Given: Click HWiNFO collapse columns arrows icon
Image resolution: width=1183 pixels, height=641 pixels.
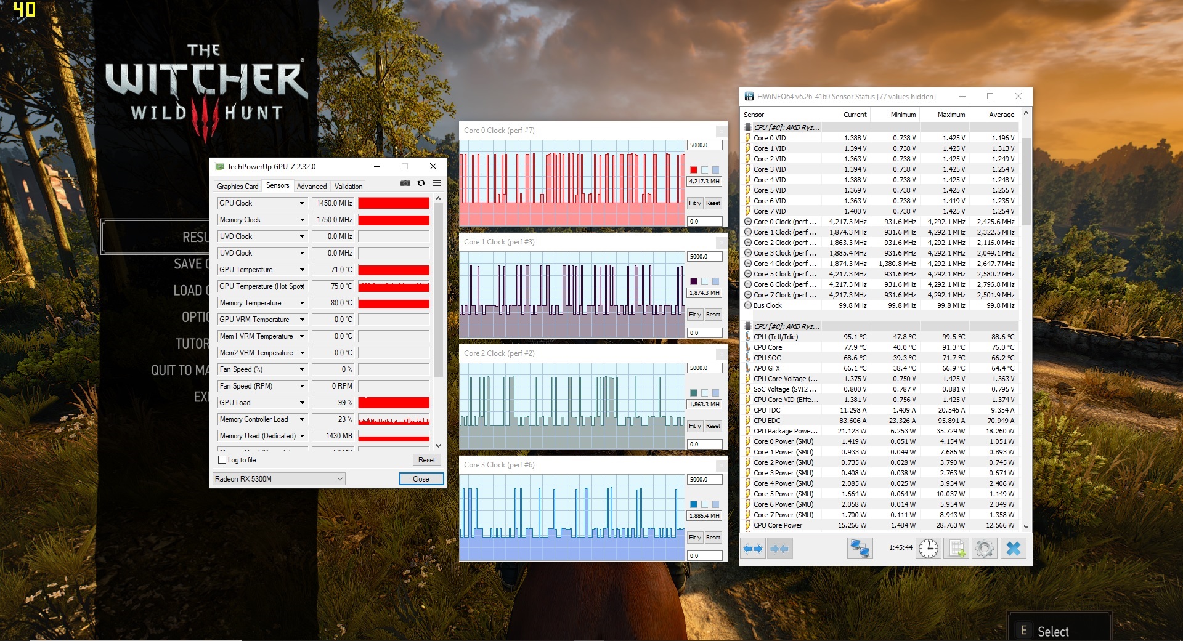Looking at the screenshot, I should click(x=779, y=548).
